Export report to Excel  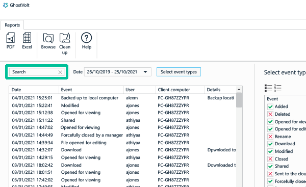point(27,41)
